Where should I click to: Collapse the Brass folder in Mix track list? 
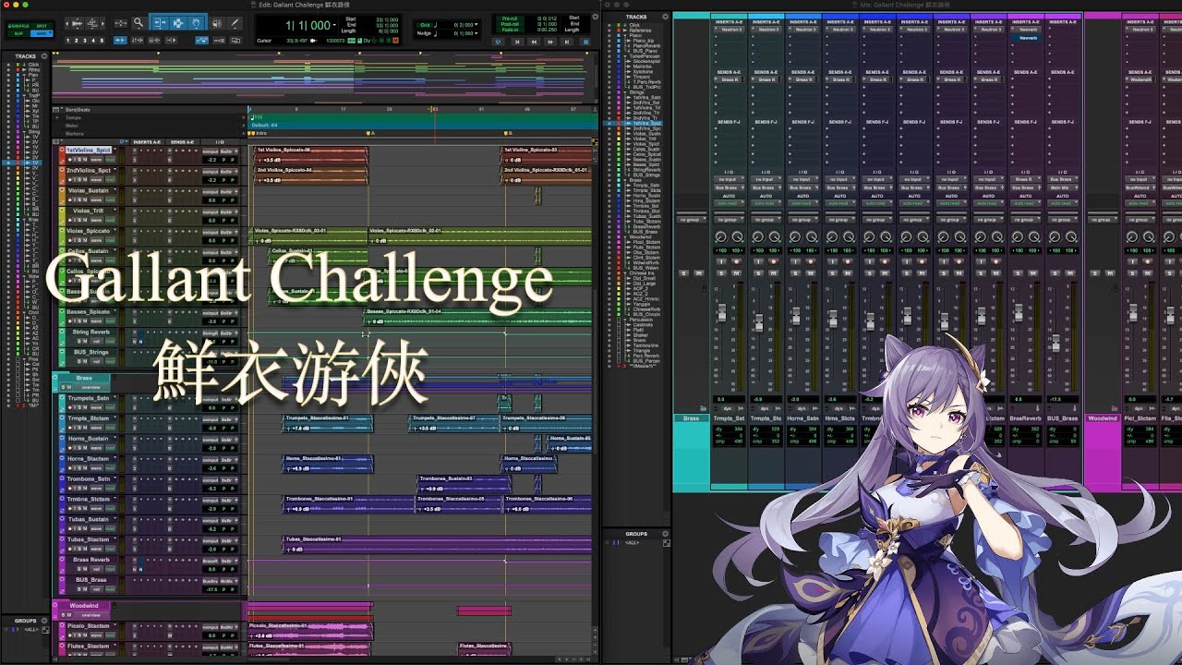click(x=625, y=179)
